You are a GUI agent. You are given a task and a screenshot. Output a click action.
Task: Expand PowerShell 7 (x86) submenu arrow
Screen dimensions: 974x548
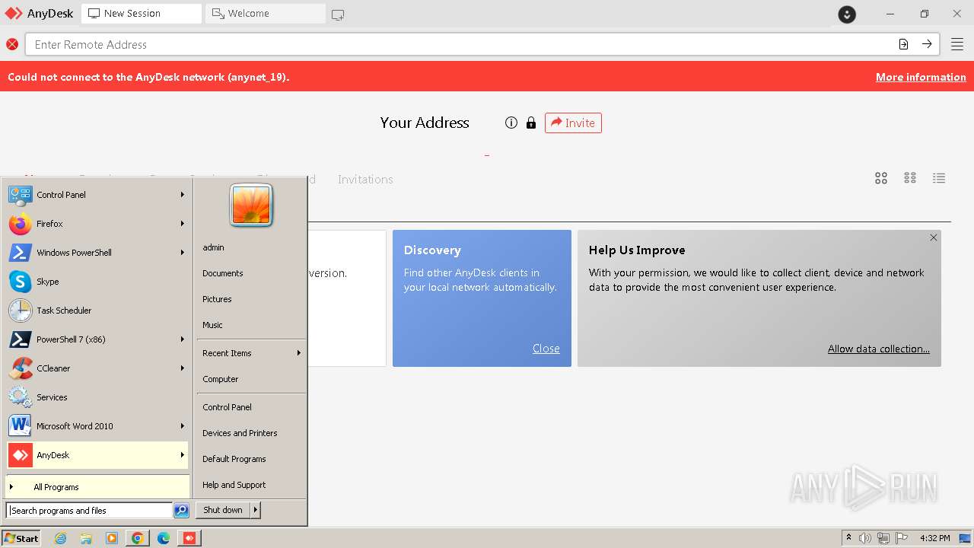tap(183, 339)
